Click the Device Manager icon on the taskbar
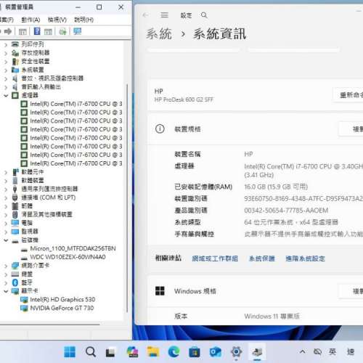This screenshot has height=363, width=363. 257,352
